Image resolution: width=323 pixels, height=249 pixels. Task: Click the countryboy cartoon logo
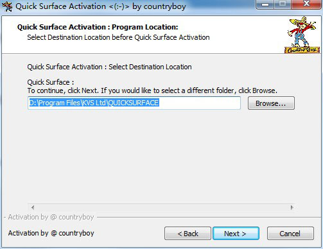[302, 35]
